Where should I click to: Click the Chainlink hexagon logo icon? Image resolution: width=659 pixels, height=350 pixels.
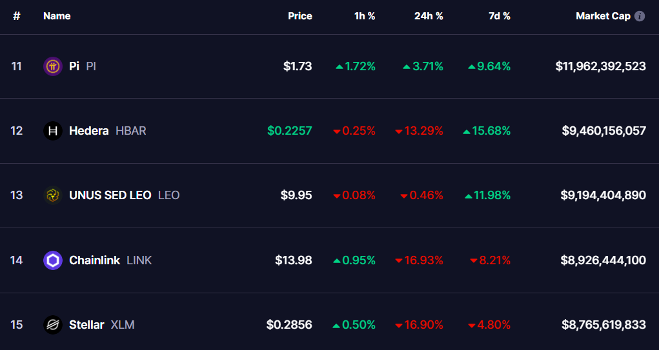point(52,260)
